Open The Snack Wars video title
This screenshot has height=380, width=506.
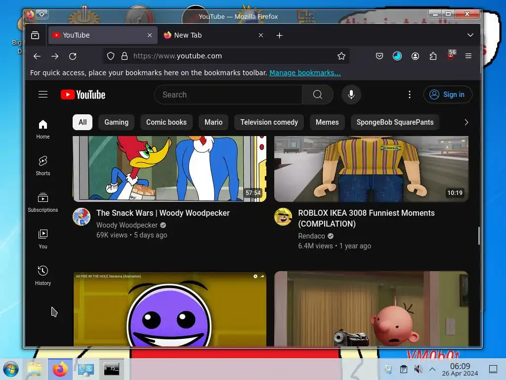click(163, 213)
